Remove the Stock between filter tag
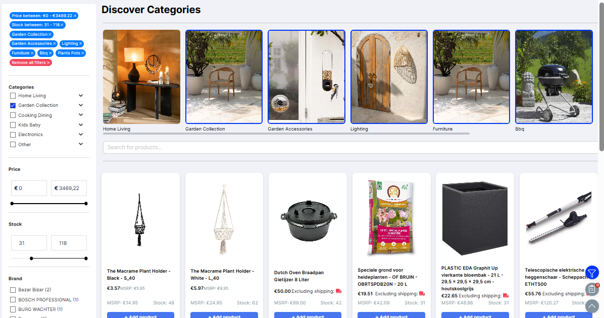This screenshot has height=318, width=604. [62, 25]
